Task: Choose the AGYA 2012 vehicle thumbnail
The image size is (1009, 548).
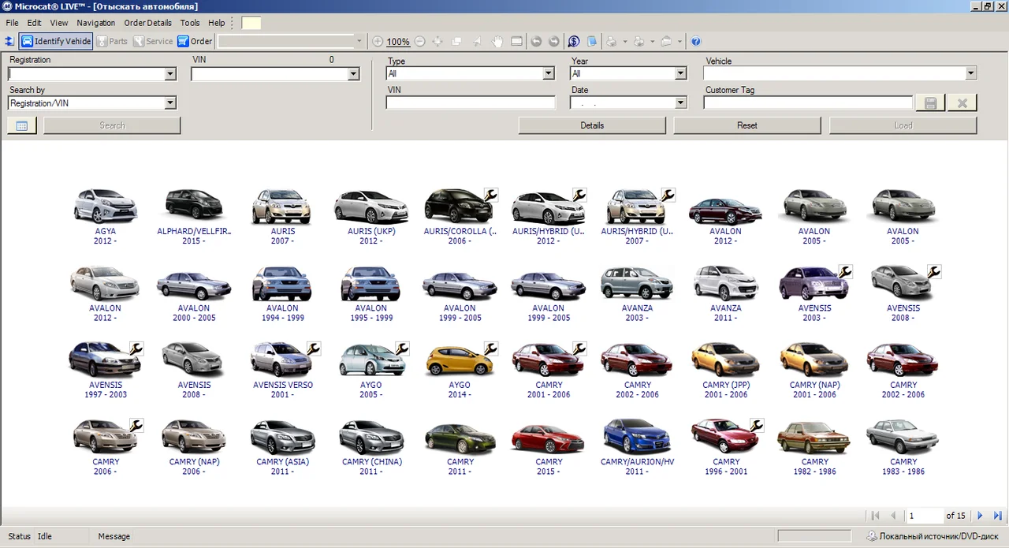Action: (x=105, y=208)
